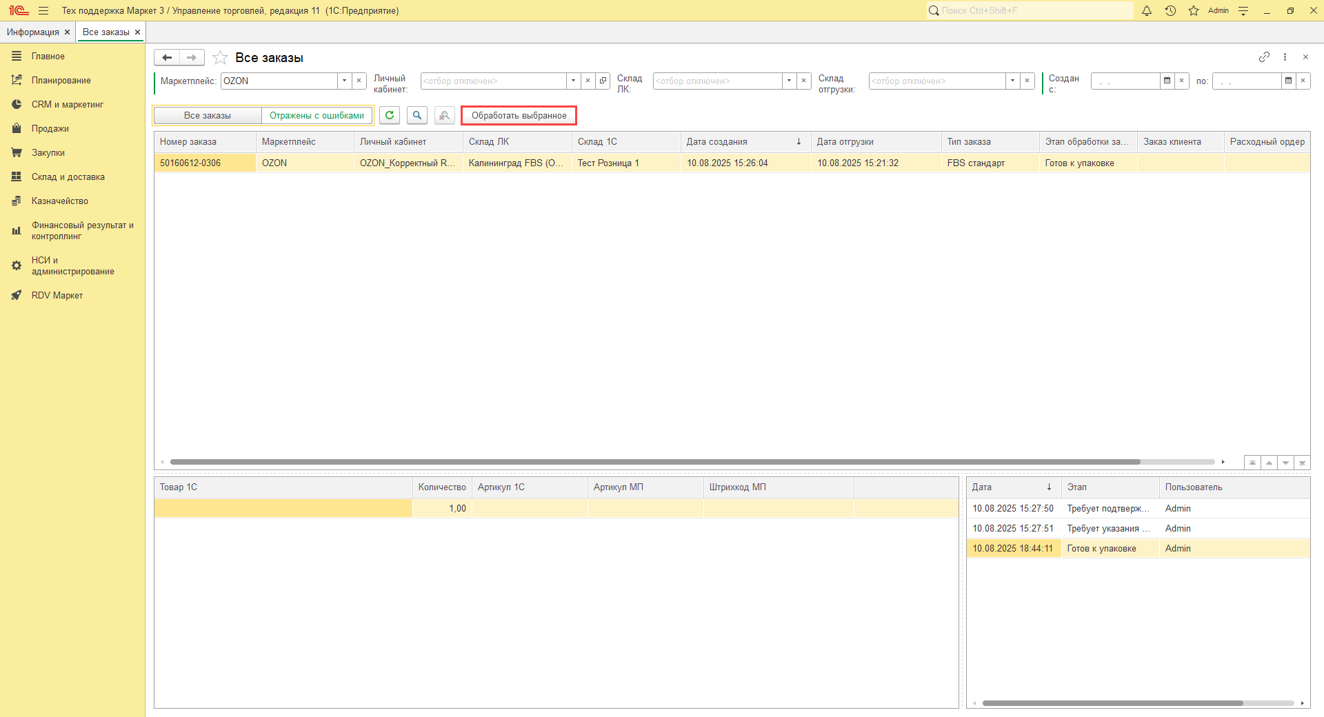Click the orders table horizontal scrollbar
Viewport: 1324px width, 717px height.
tap(655, 462)
